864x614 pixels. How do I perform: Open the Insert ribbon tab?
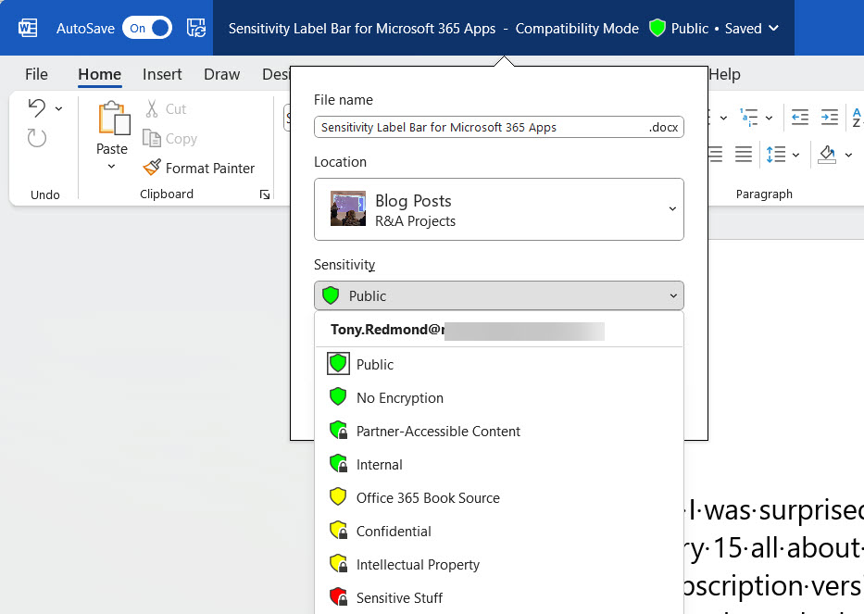(x=162, y=74)
